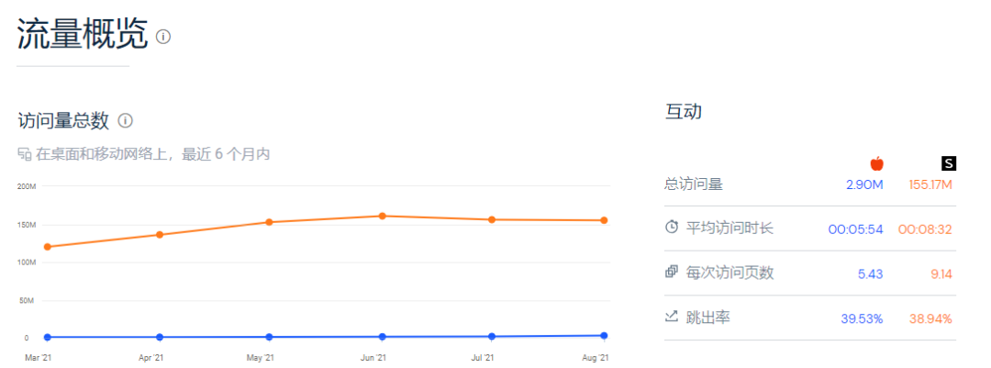
Task: Click the 00:08:32 visit duration value
Action: point(925,229)
